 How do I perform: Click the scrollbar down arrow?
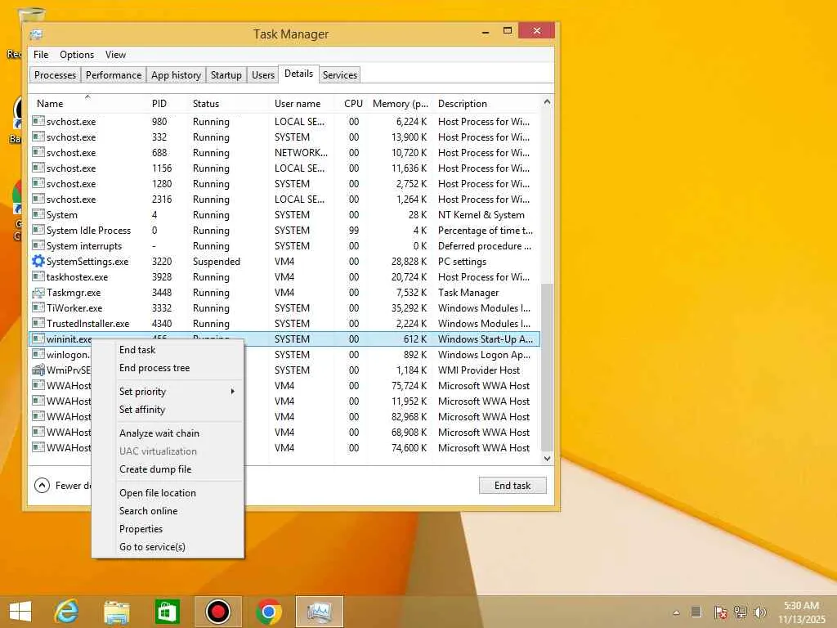[x=547, y=458]
